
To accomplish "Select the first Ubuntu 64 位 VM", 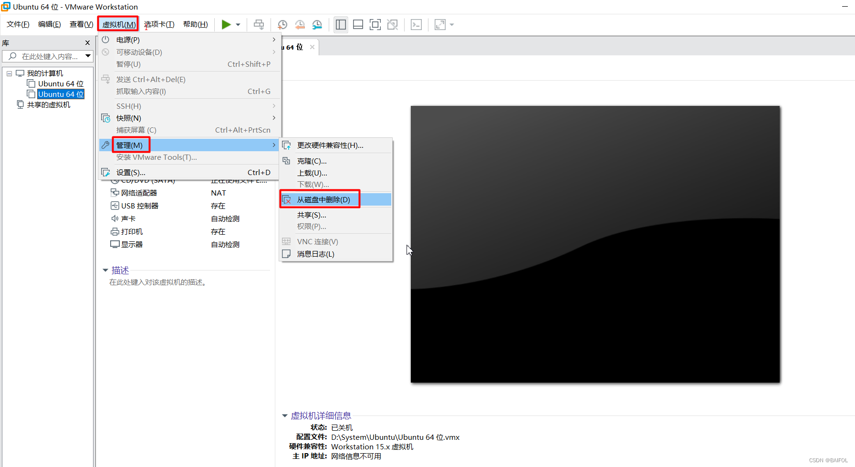I will click(x=61, y=84).
